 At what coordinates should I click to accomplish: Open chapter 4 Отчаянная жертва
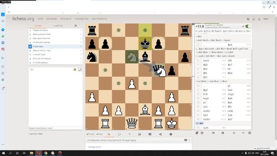click(55, 42)
